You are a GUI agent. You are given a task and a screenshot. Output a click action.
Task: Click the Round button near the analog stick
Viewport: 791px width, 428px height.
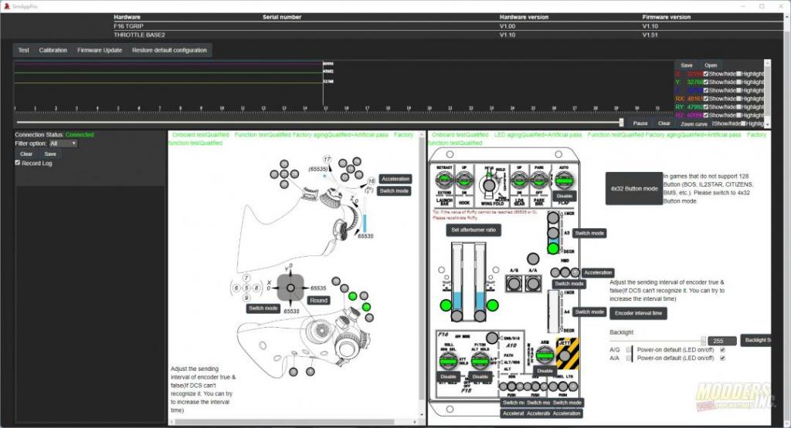pyautogui.click(x=319, y=300)
